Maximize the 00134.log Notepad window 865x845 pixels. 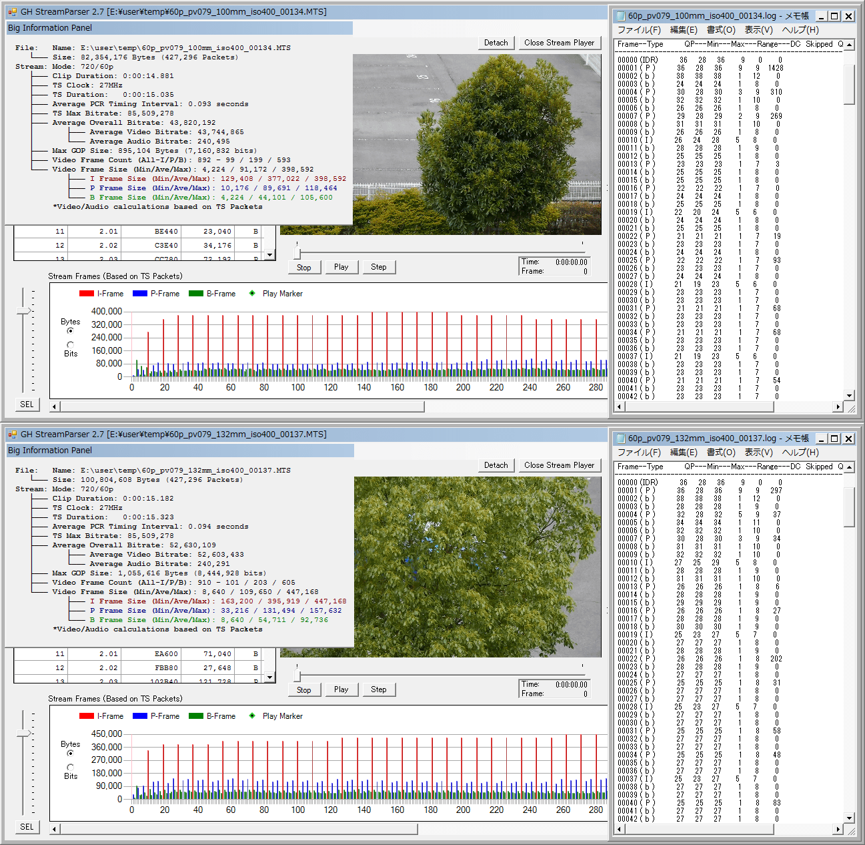pos(835,16)
